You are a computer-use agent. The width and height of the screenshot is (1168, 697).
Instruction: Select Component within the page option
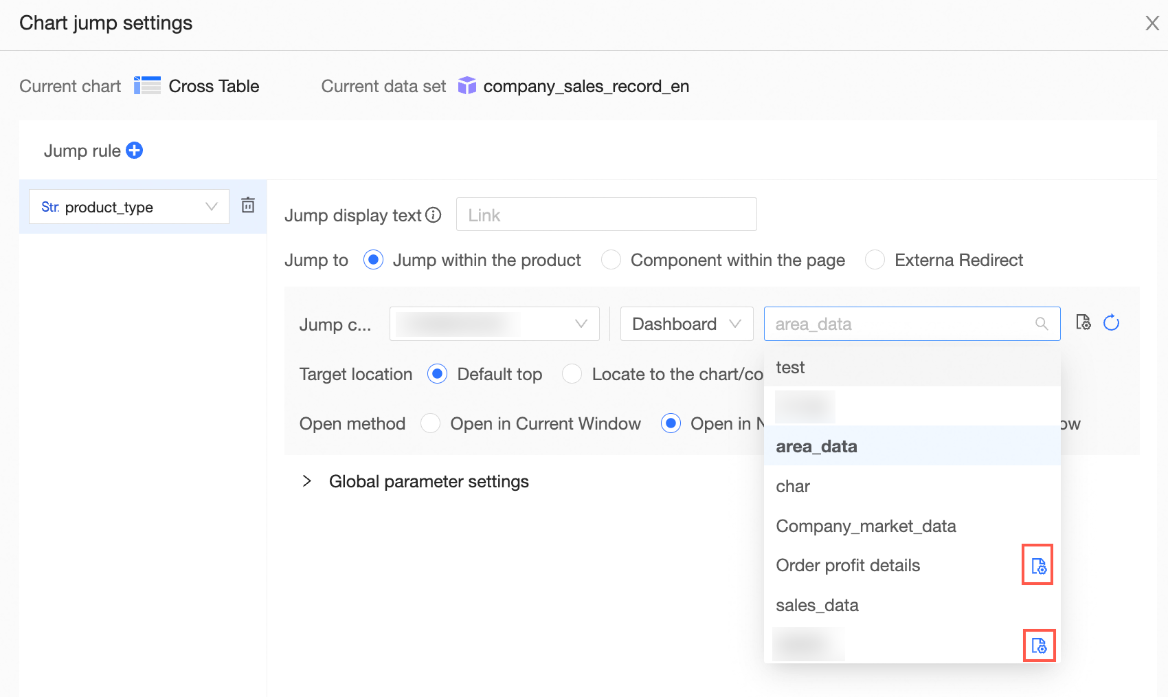pos(611,260)
